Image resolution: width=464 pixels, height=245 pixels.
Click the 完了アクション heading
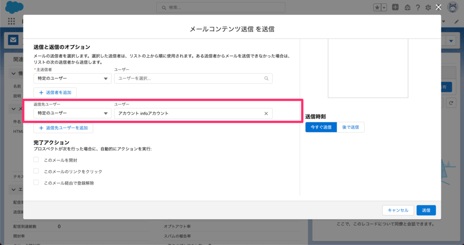[x=51, y=142]
